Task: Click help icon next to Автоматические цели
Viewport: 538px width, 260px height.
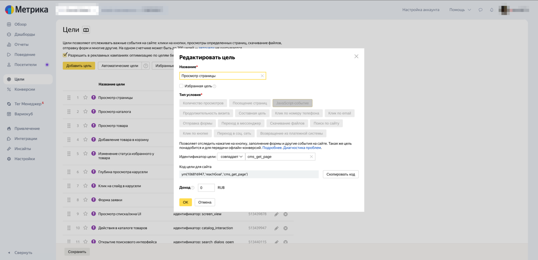Action: coord(146,66)
